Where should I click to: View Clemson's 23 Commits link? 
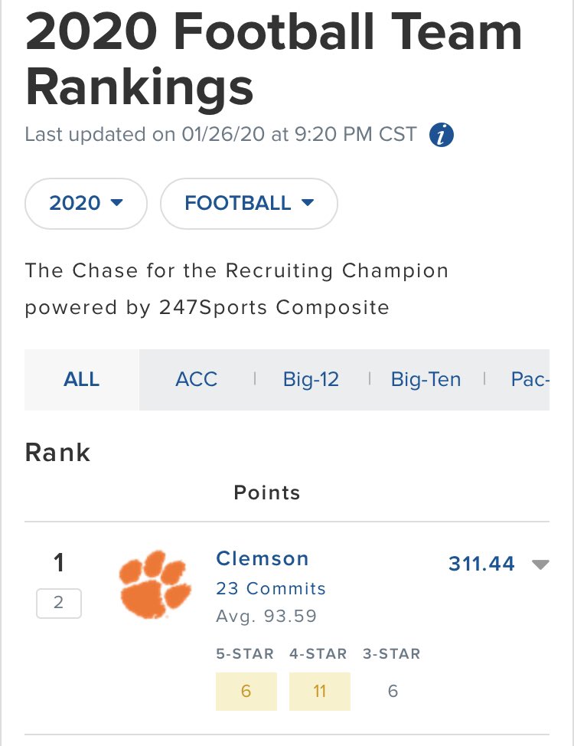coord(271,588)
